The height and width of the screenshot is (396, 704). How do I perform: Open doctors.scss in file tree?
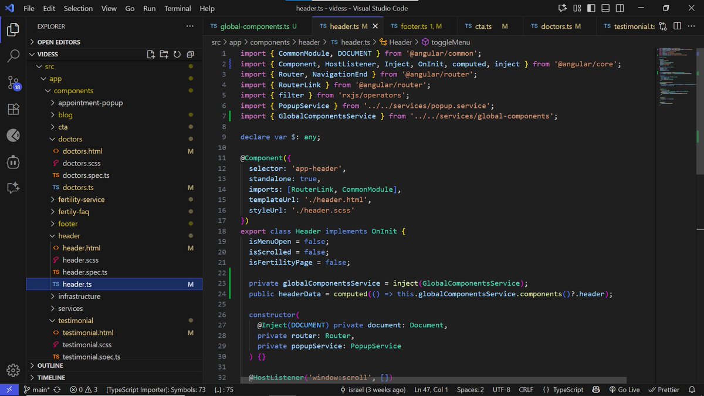[x=82, y=163]
